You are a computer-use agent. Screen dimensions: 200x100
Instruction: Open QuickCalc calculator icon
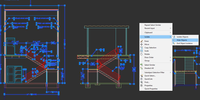(141, 79)
